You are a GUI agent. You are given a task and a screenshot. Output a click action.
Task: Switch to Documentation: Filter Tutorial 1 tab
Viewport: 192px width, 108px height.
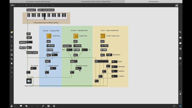point(96,1)
